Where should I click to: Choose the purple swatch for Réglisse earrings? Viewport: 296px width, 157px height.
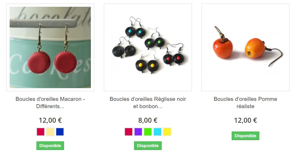[x=138, y=132]
